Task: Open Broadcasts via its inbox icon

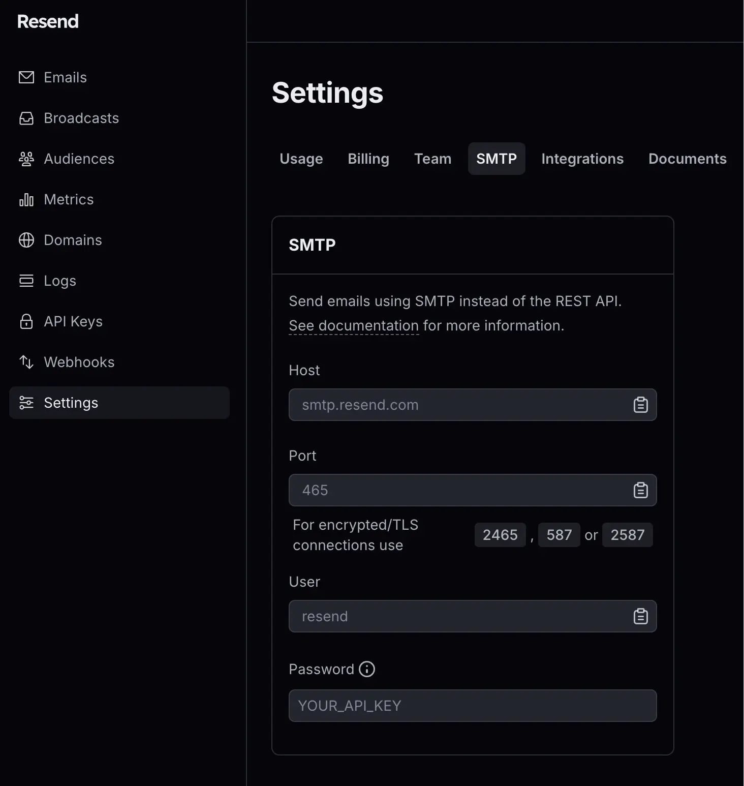Action: pyautogui.click(x=26, y=118)
